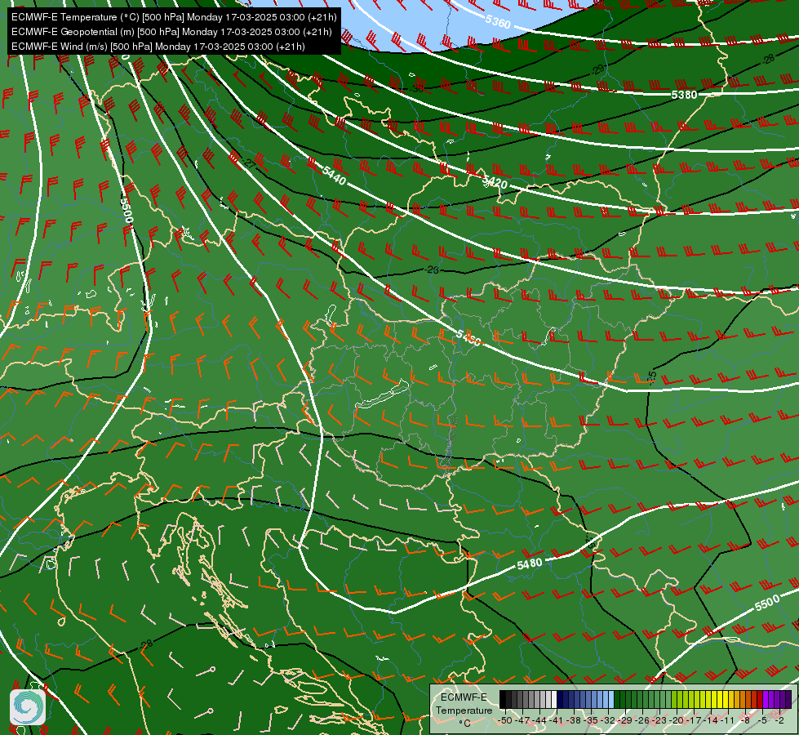Click the -30 isotherm label
This screenshot has height=735, width=799.
tap(417, 88)
